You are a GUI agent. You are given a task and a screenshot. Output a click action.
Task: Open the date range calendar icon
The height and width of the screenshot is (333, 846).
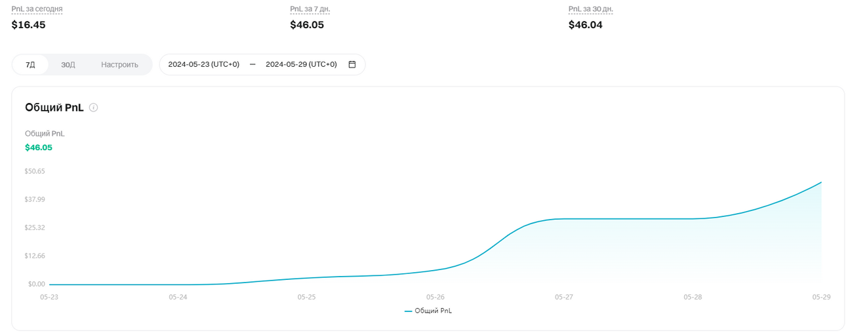point(352,64)
